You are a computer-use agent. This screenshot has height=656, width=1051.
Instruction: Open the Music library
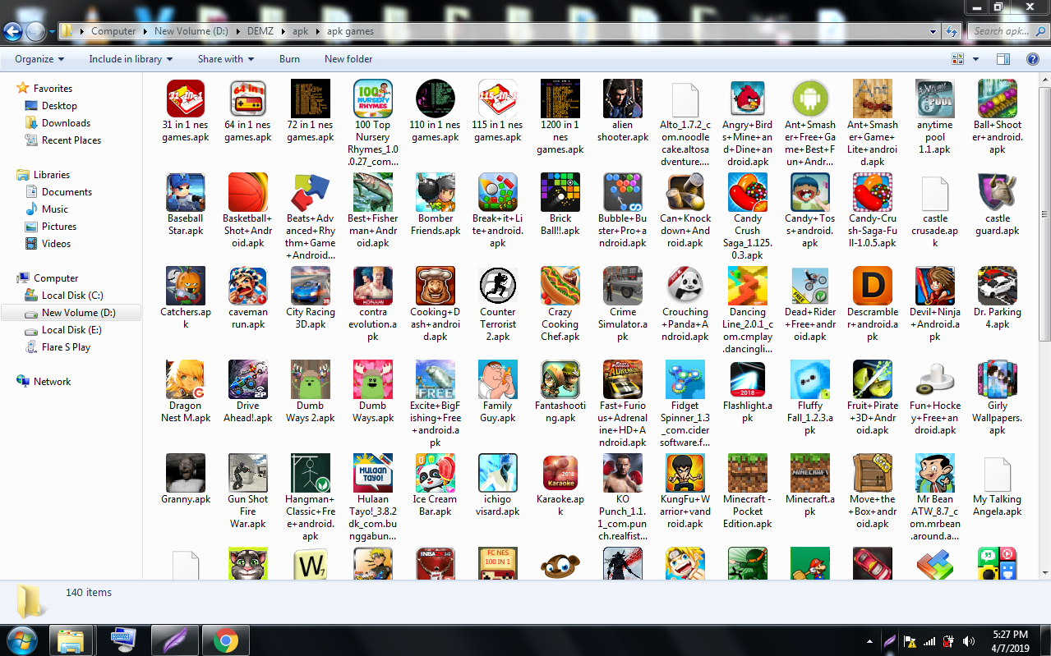(55, 209)
